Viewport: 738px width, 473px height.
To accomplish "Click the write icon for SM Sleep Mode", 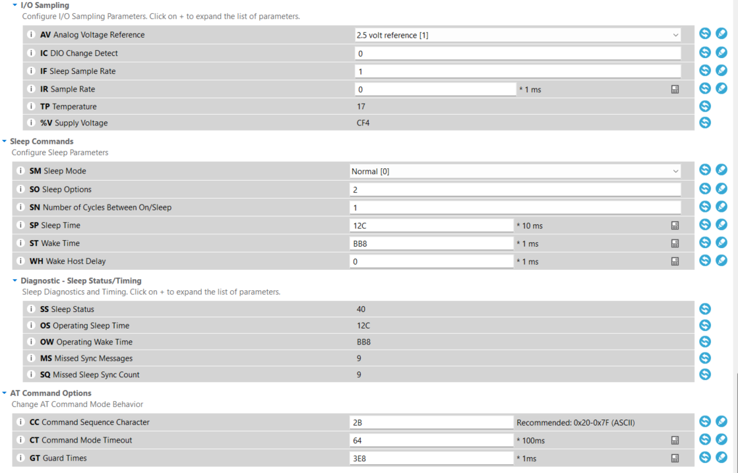I will [x=722, y=170].
